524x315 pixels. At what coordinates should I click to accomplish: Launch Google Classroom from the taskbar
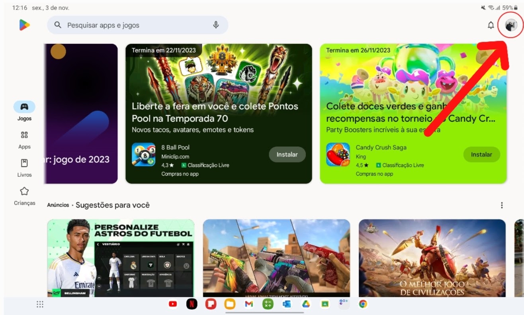[325, 304]
